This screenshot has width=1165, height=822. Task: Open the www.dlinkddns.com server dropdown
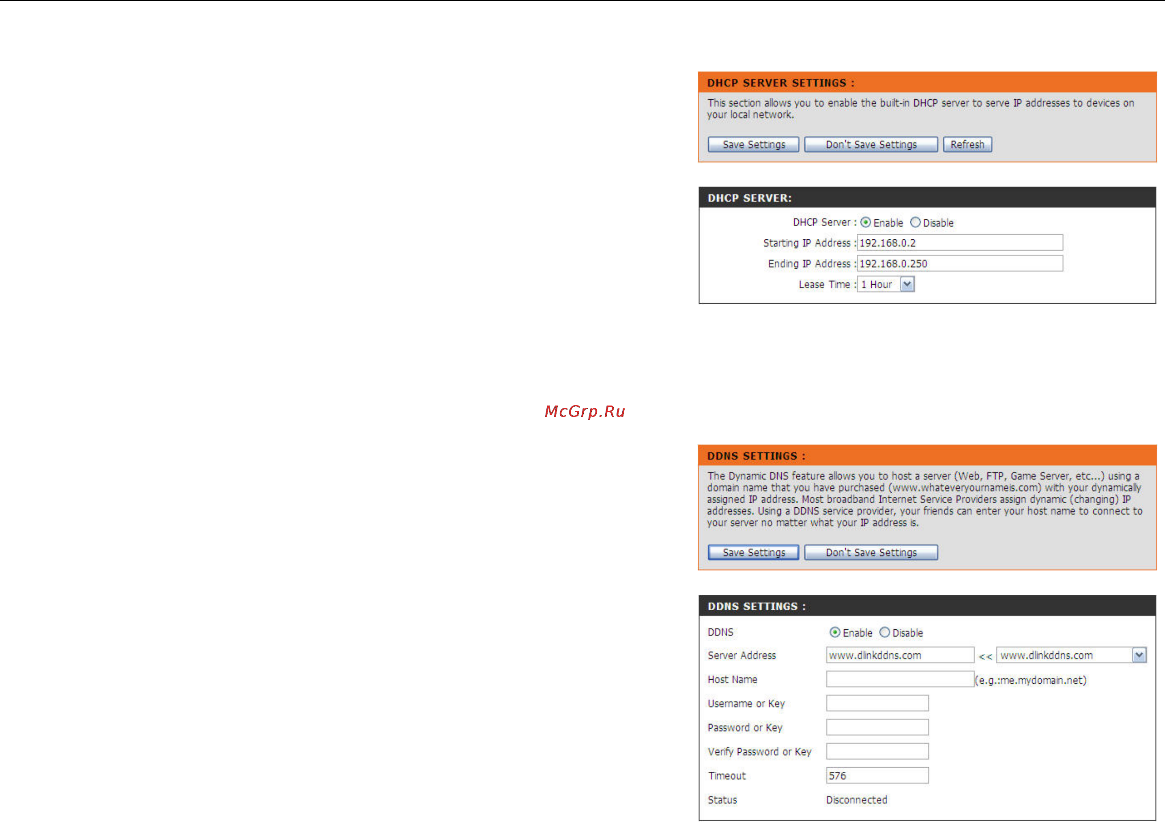pyautogui.click(x=1071, y=655)
